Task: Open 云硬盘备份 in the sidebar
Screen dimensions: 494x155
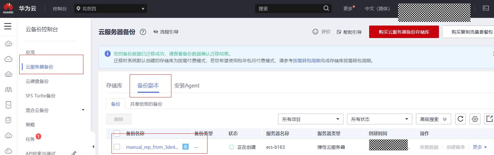Action: pos(37,81)
